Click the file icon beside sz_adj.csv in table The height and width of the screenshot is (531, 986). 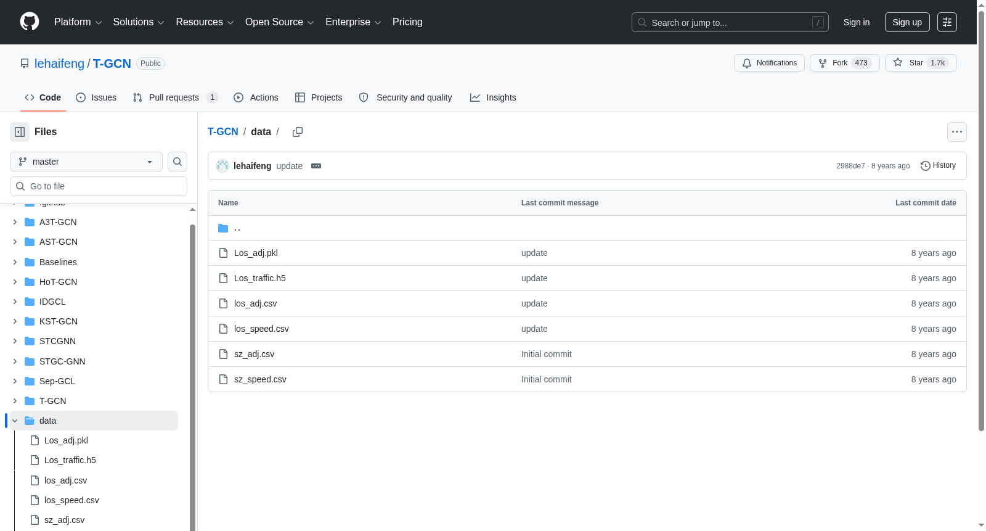224,354
